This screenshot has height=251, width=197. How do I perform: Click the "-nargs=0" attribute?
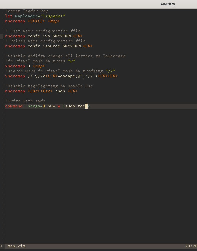point(35,106)
